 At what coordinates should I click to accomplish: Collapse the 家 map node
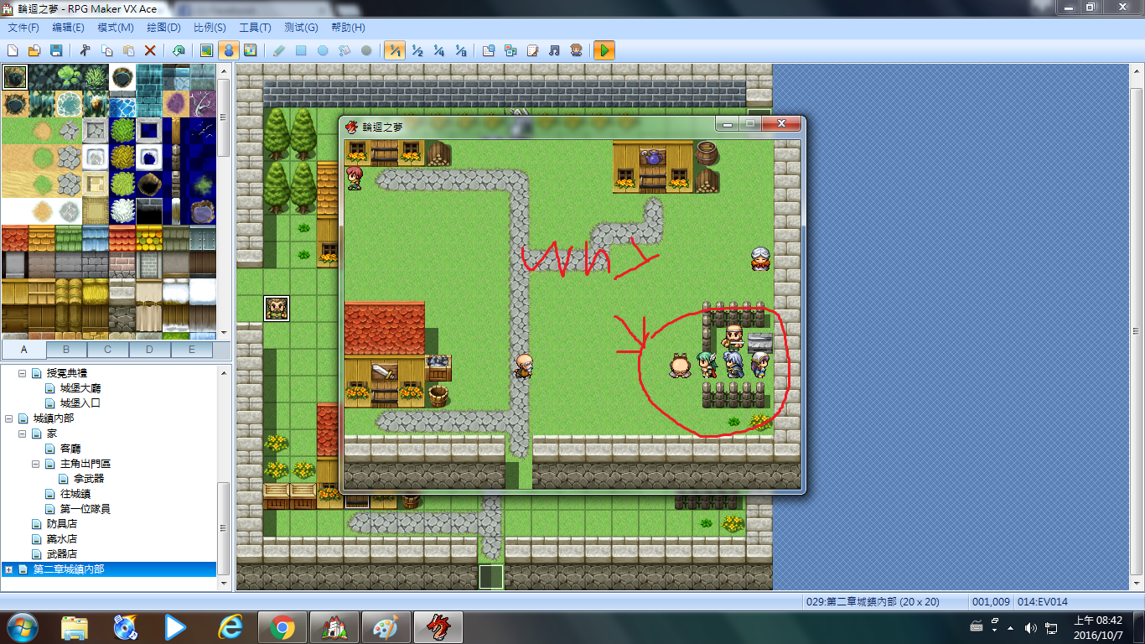click(23, 434)
